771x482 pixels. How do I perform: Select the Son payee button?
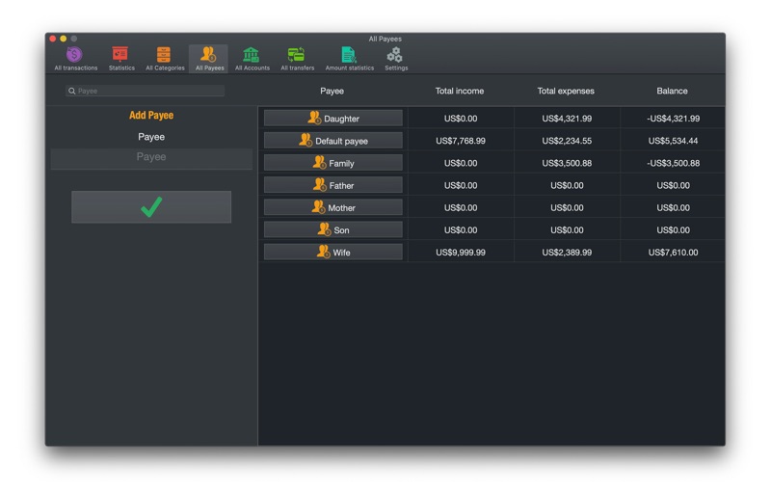[332, 229]
